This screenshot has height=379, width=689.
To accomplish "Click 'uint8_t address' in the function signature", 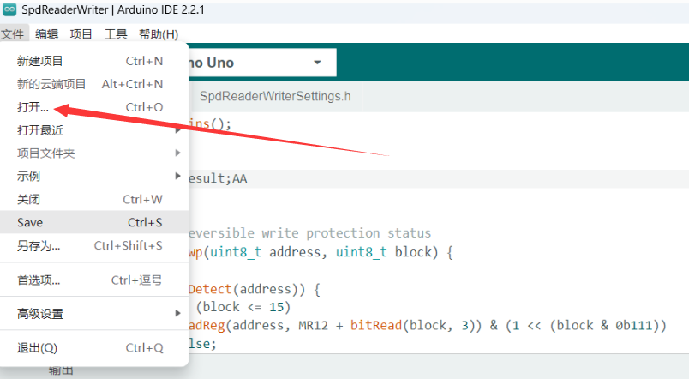I will click(x=265, y=252).
